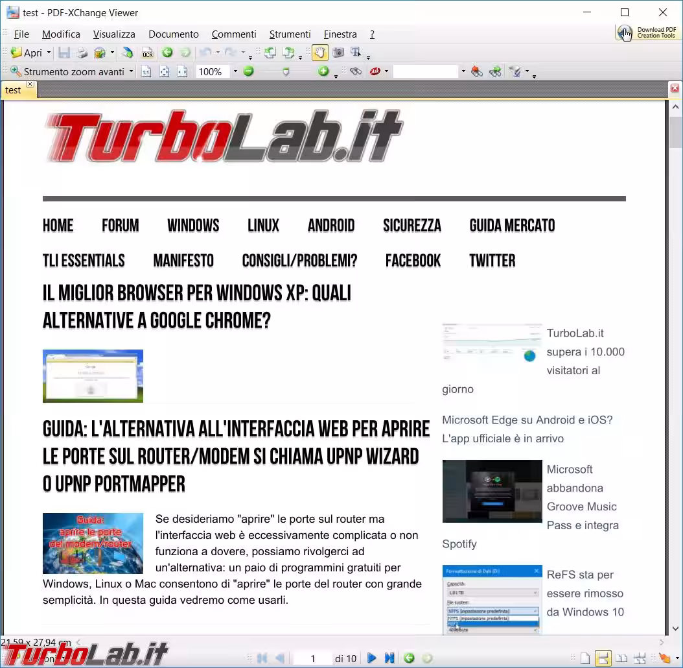Image resolution: width=683 pixels, height=668 pixels.
Task: Open a file with the Apri button
Action: pyautogui.click(x=26, y=53)
